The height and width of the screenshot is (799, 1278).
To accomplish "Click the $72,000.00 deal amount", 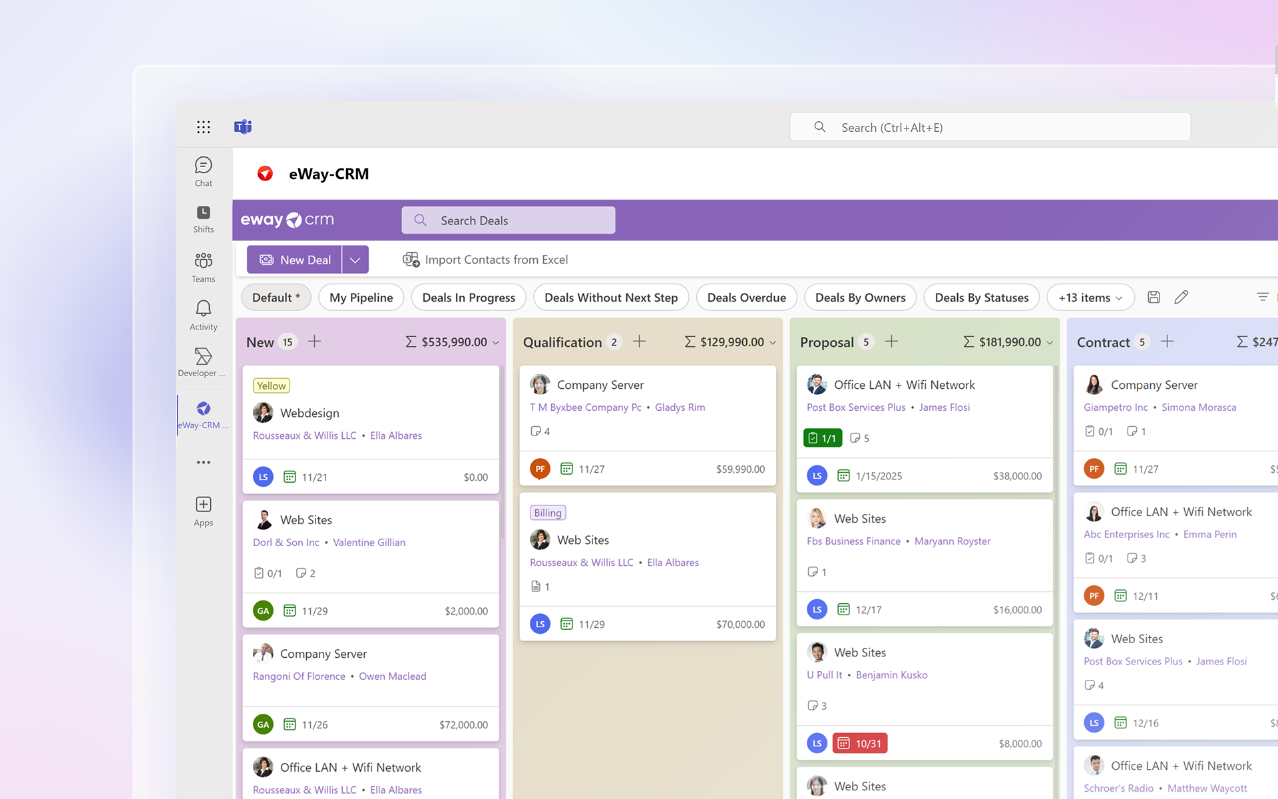I will tap(463, 724).
